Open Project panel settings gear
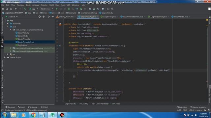Screen dimensions: 211x118 (x=49, y=17)
